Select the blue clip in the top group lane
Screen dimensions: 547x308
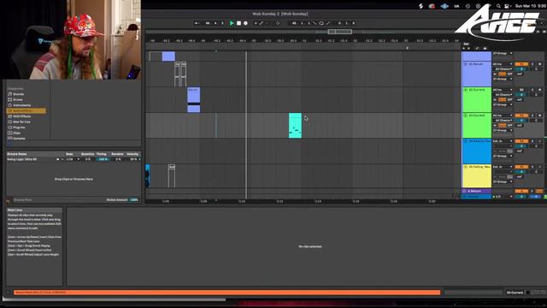coord(168,56)
